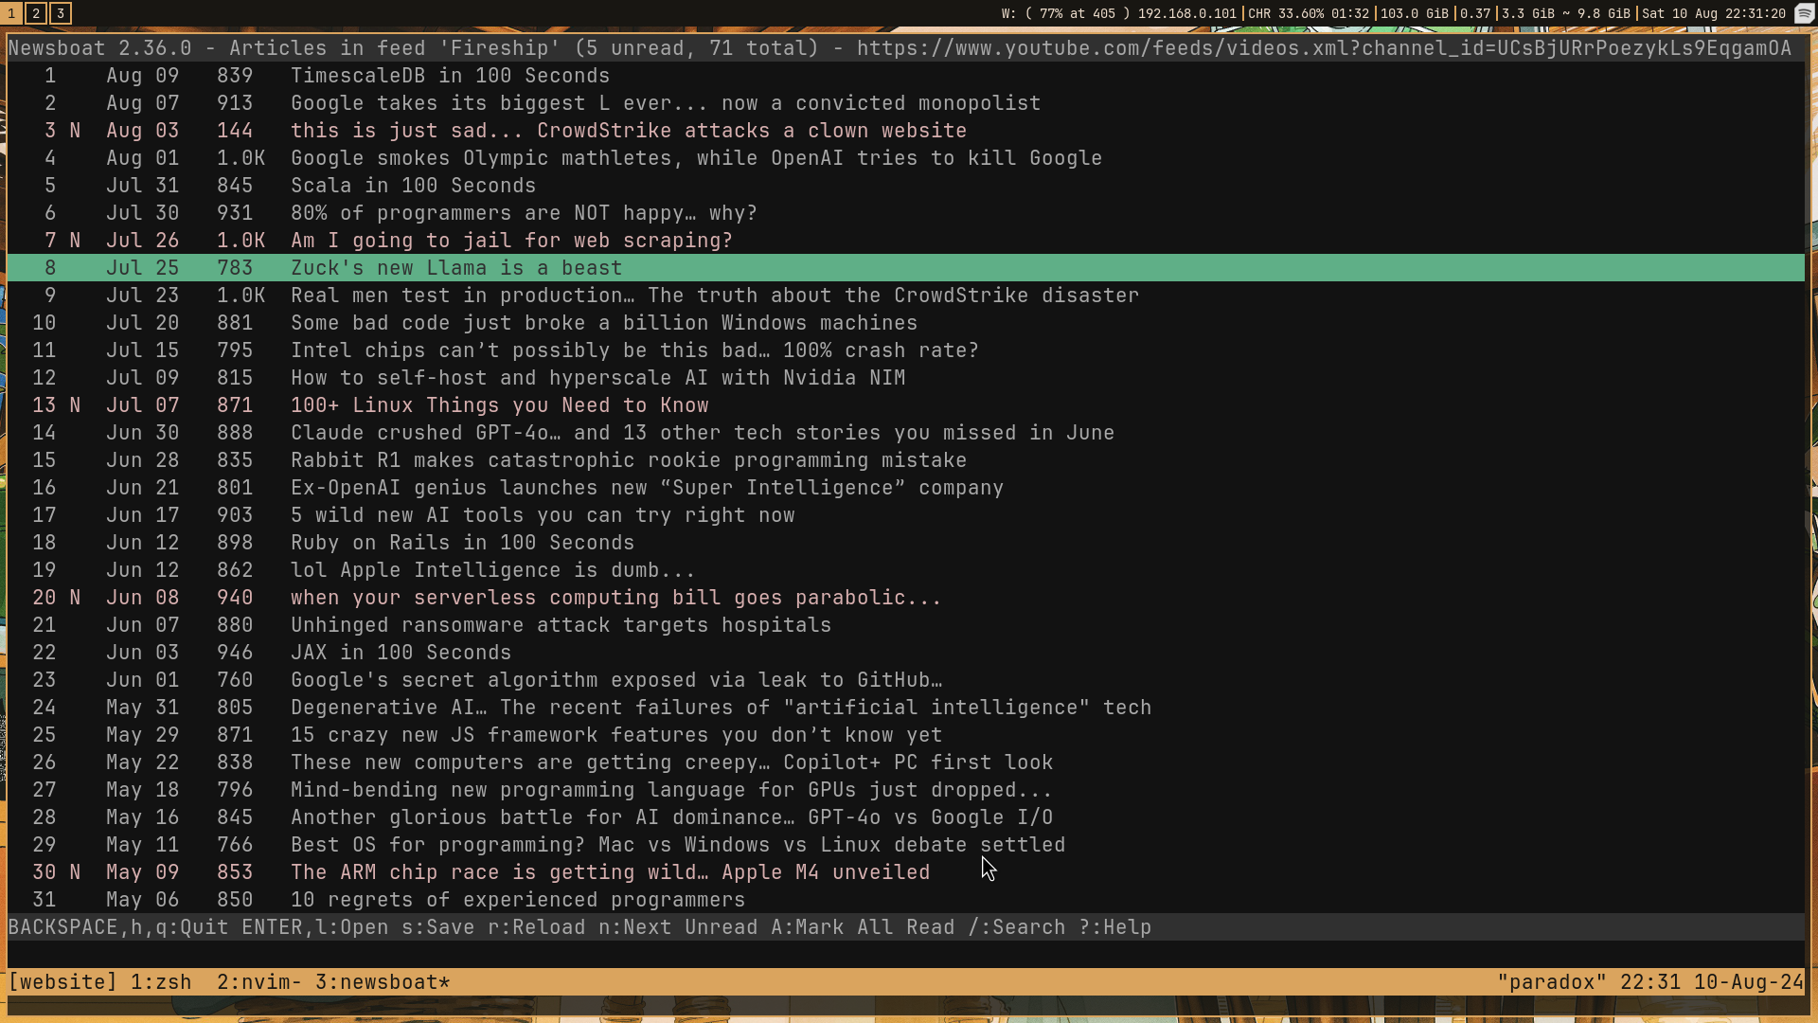Click the "paradox" hostname in tmux bar
Viewport: 1818px width, 1023px height.
(1552, 982)
